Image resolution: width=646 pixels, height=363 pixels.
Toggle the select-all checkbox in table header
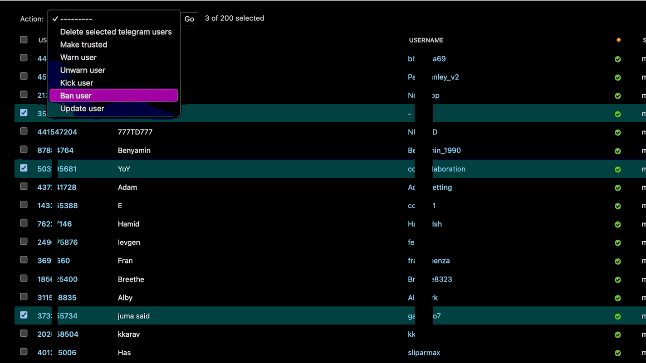coord(24,40)
